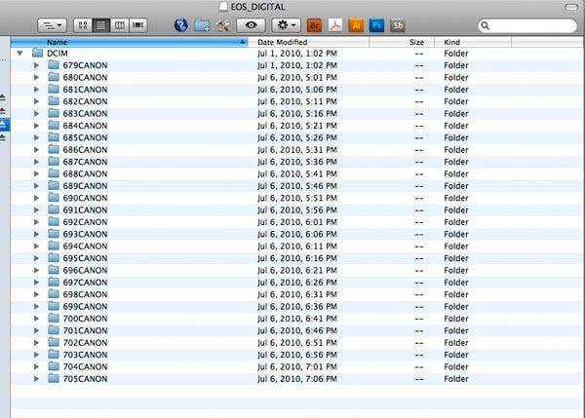Click the 696CANON folder name
The height and width of the screenshot is (418, 585).
[85, 270]
